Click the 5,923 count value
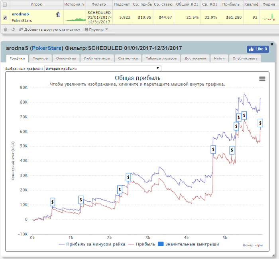Screen dimensions: 279x259 (x=125, y=18)
